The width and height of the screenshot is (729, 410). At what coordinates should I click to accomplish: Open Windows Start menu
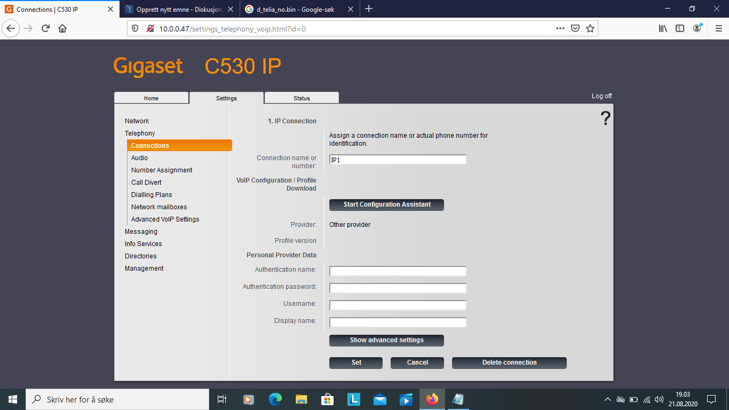13,399
